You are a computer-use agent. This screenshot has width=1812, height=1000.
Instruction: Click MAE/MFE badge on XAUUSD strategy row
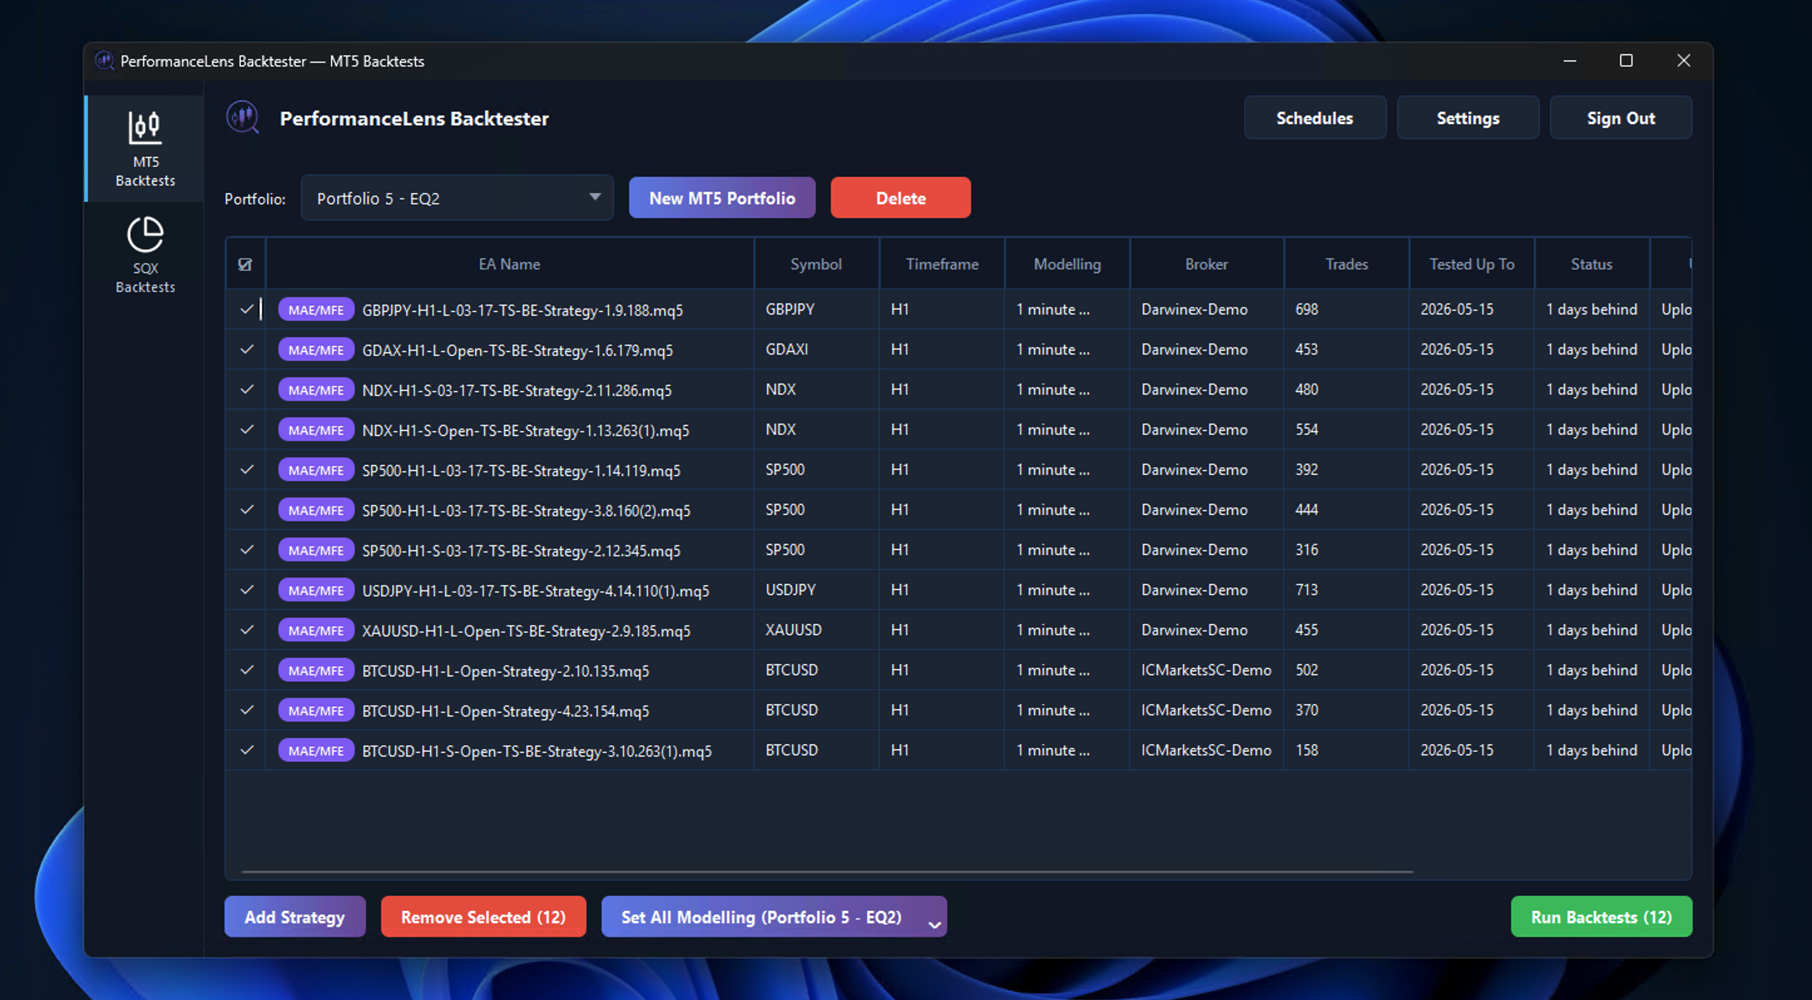pos(316,630)
